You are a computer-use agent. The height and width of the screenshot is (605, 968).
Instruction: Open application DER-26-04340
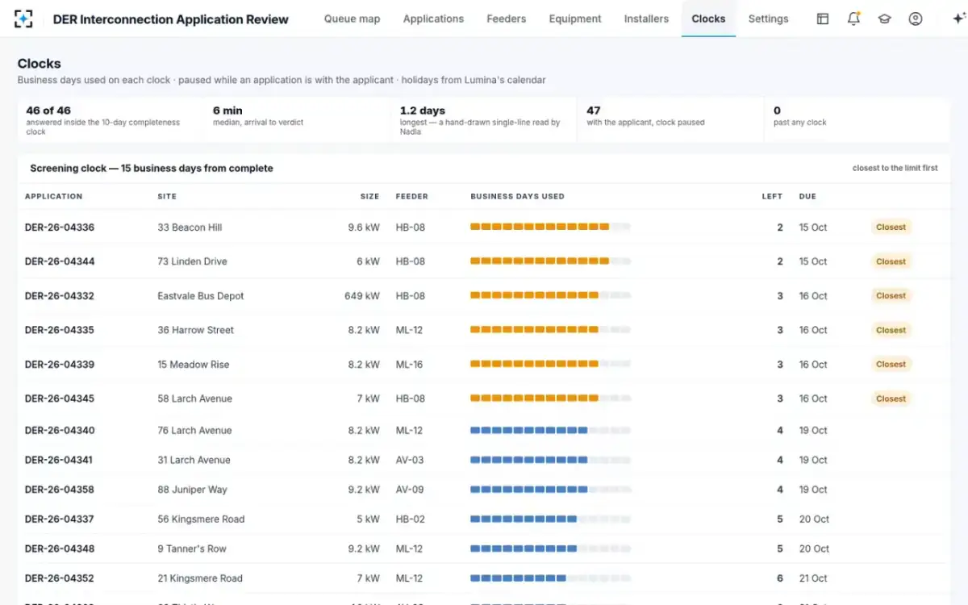click(x=60, y=431)
